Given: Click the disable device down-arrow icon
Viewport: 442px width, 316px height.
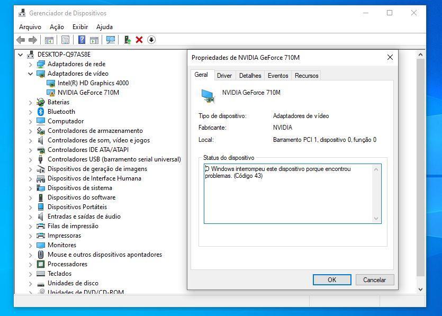Looking at the screenshot, I should click(151, 40).
